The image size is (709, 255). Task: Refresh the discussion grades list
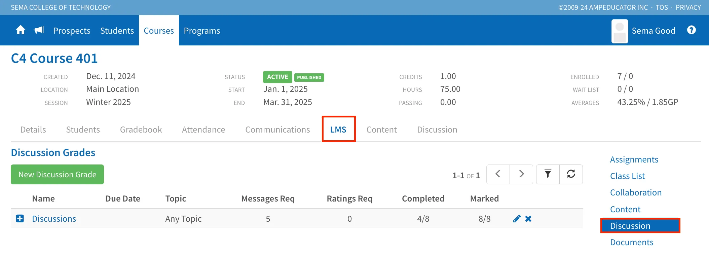(x=571, y=174)
